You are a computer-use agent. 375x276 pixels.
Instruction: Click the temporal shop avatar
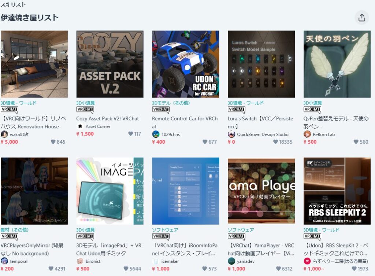(x=4, y=261)
